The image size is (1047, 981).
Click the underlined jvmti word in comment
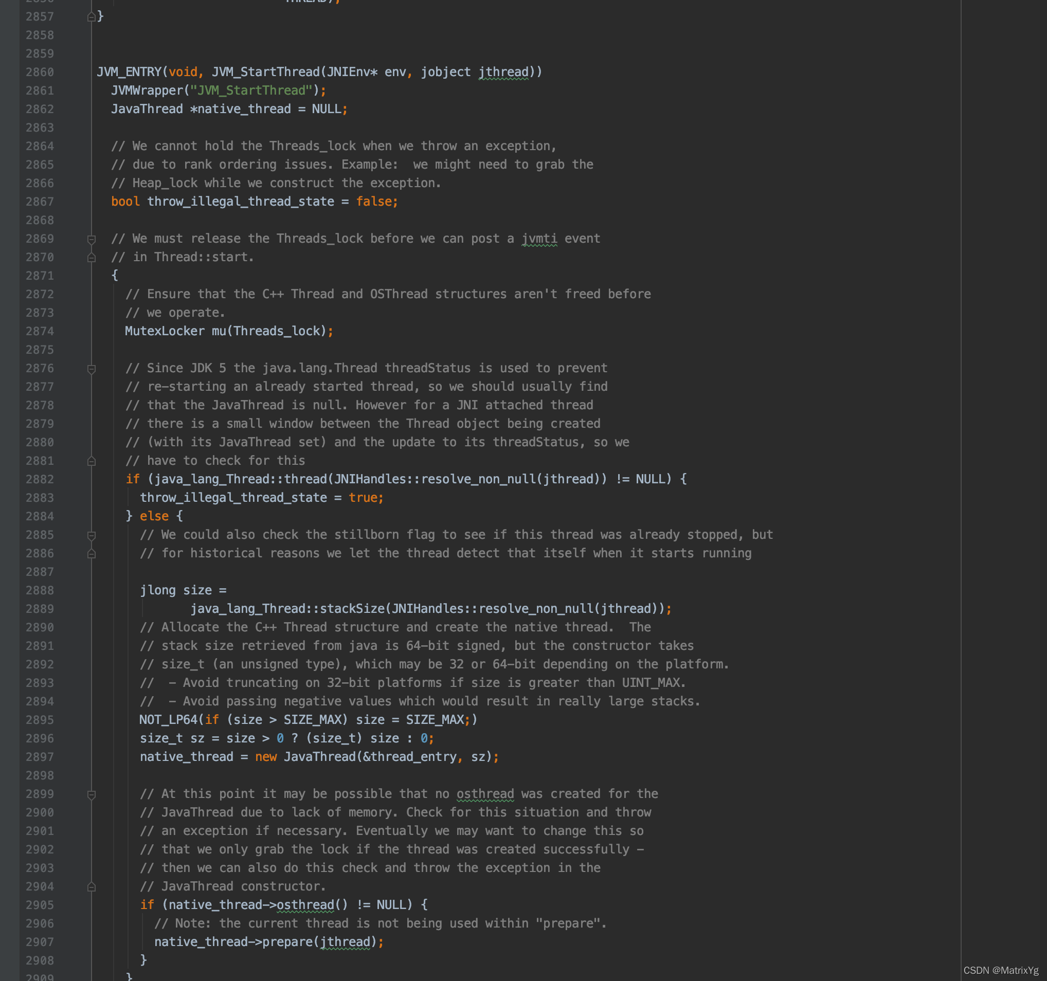pyautogui.click(x=539, y=239)
